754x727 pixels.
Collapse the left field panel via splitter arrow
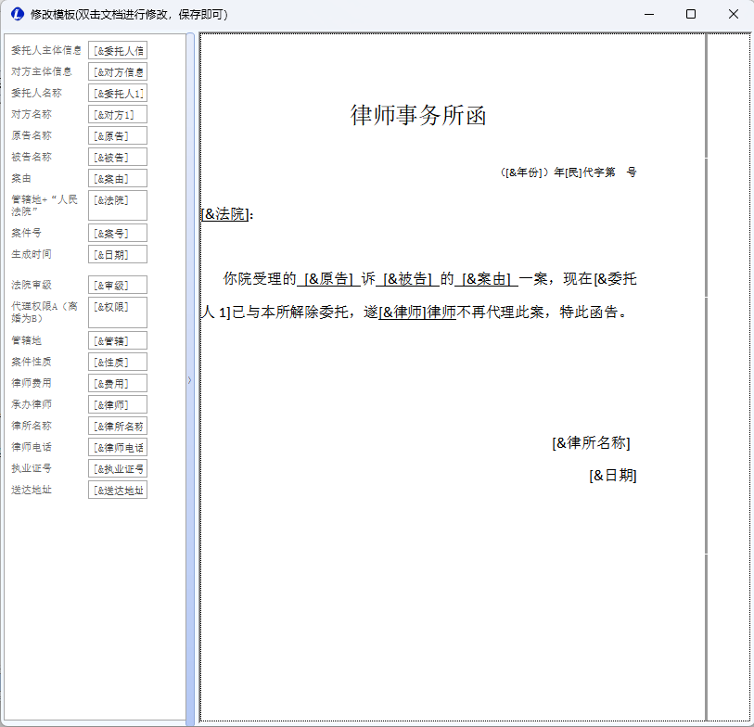tap(190, 380)
